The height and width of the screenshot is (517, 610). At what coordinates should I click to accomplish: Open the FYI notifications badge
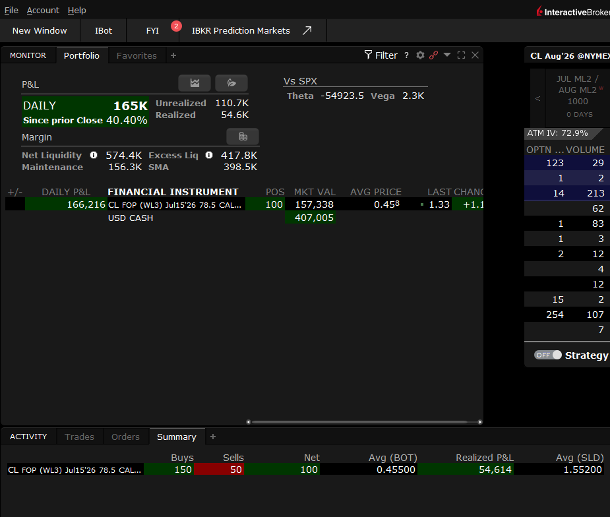(176, 26)
